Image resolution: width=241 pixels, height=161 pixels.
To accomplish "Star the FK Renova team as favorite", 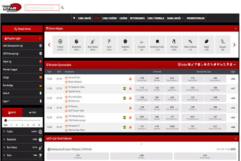I will (66, 106).
